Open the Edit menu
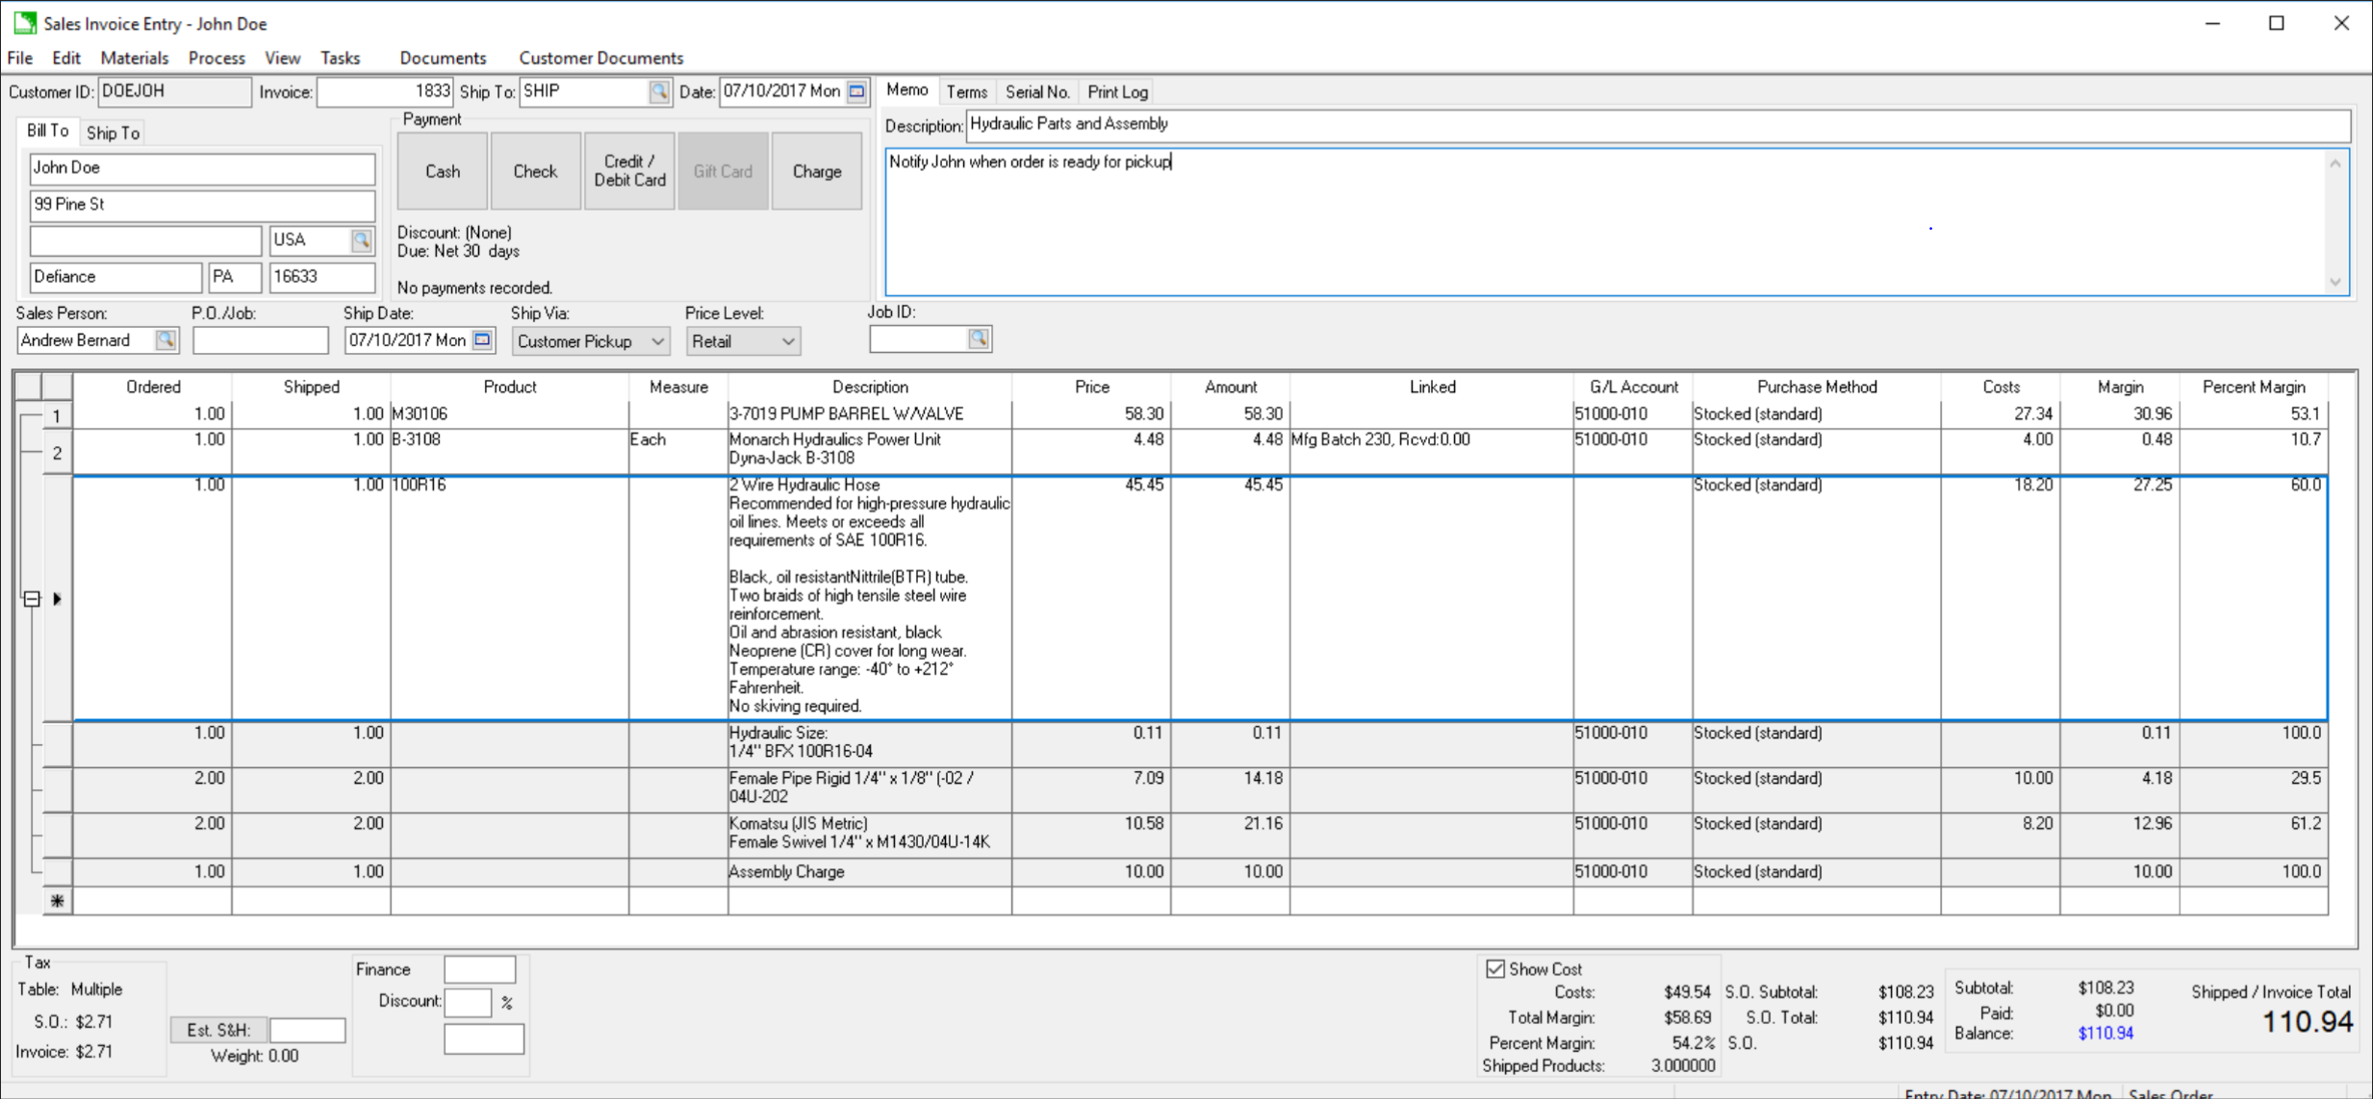 tap(66, 58)
